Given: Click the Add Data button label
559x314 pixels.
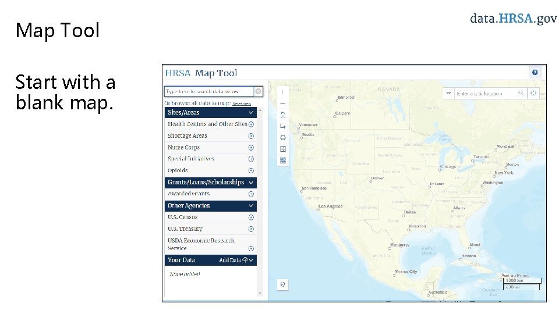Looking at the screenshot, I should 230,261.
